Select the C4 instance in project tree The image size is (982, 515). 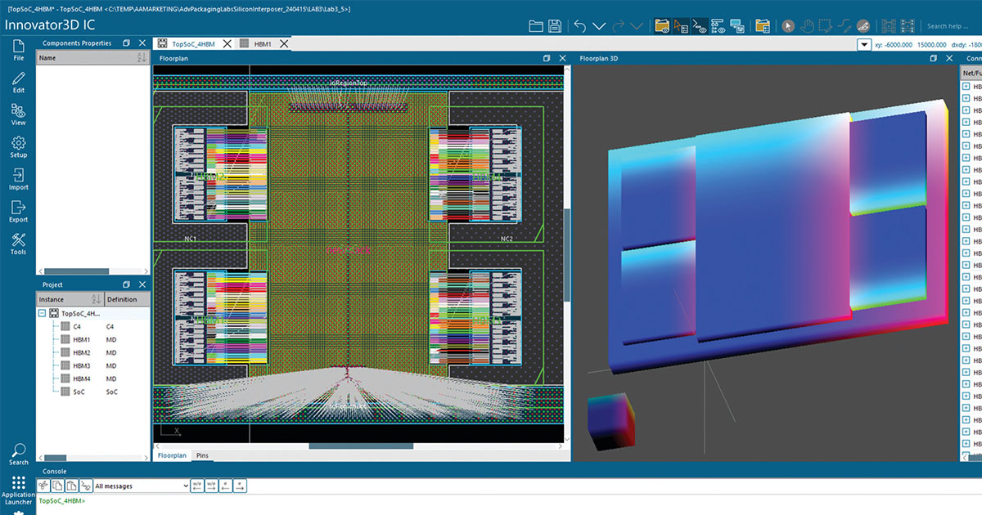pos(92,326)
